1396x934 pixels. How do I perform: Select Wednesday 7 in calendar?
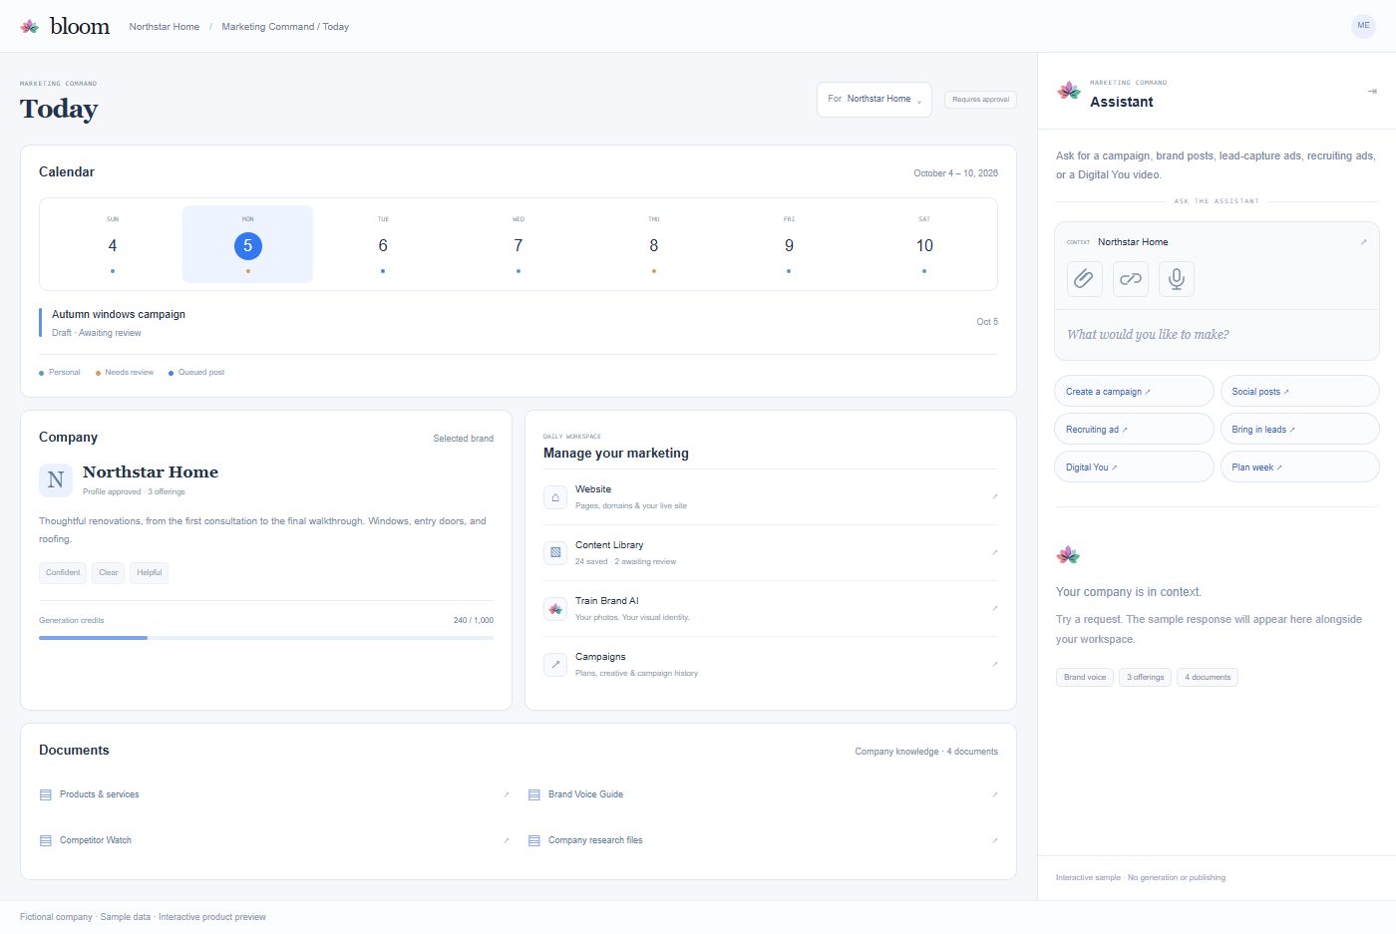click(519, 244)
